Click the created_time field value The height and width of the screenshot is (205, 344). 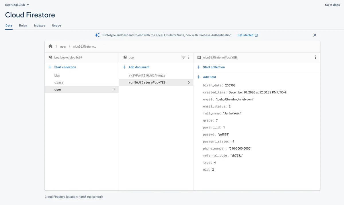click(x=258, y=92)
